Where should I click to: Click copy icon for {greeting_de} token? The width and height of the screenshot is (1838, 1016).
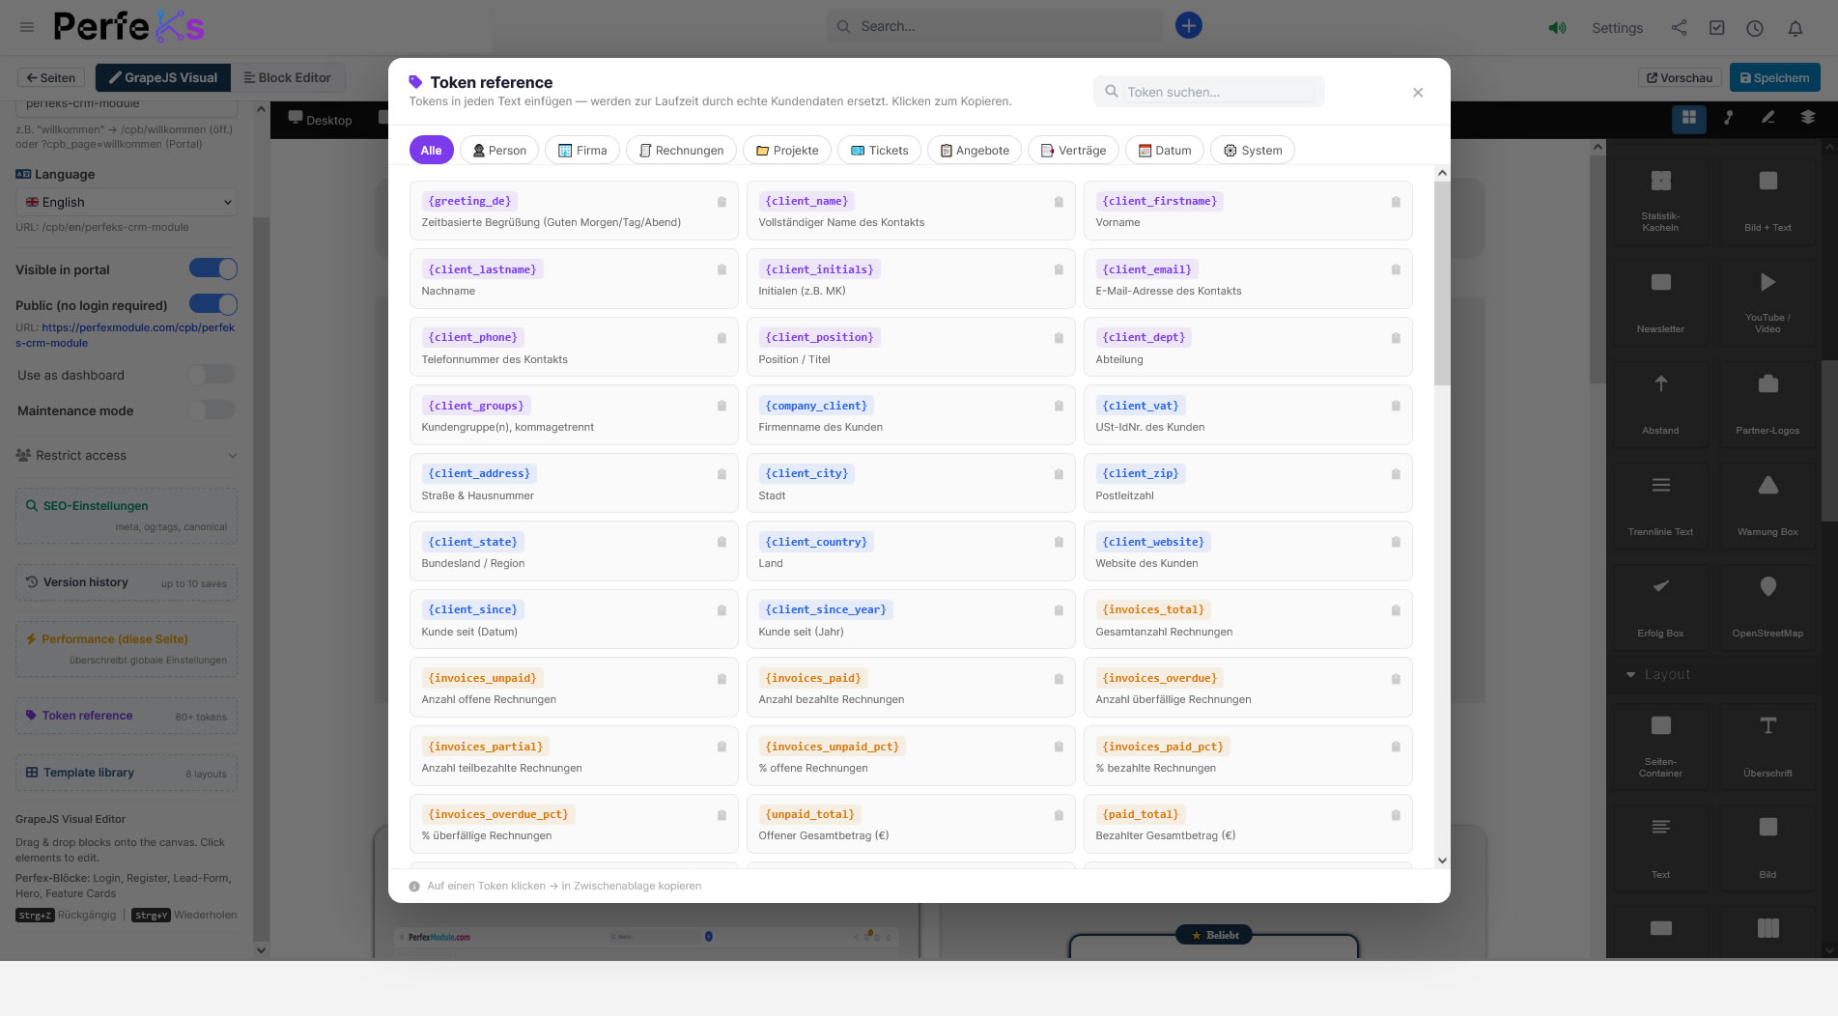coord(721,202)
